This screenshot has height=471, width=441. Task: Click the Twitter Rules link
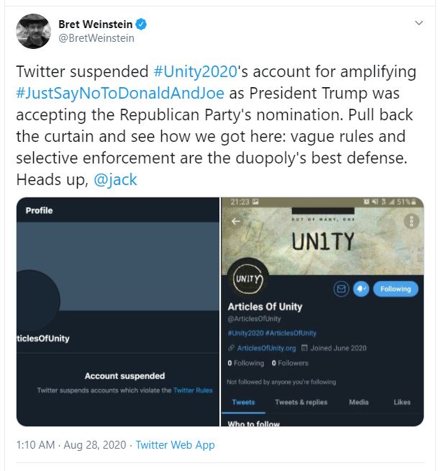[x=194, y=390]
